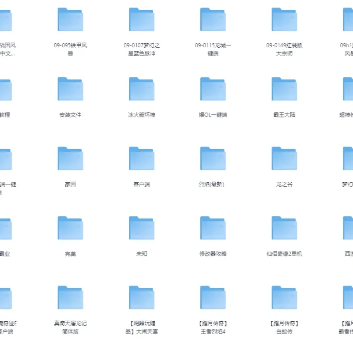The height and width of the screenshot is (353, 353).
Task: Open the 修改器攻略 folder
Action: [213, 228]
